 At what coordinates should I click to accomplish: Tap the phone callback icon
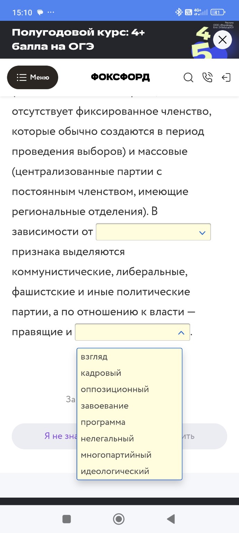click(x=208, y=78)
